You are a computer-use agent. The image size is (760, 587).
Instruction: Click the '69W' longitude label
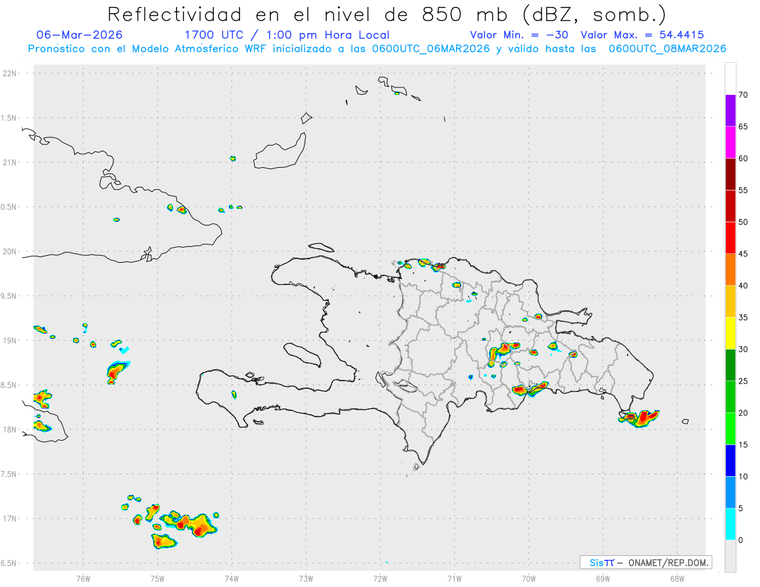(603, 579)
